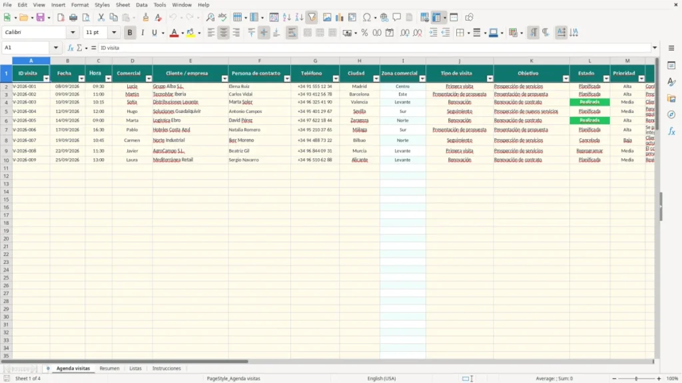The image size is (682, 383).
Task: Click the Formula equals sign button
Action: point(93,48)
